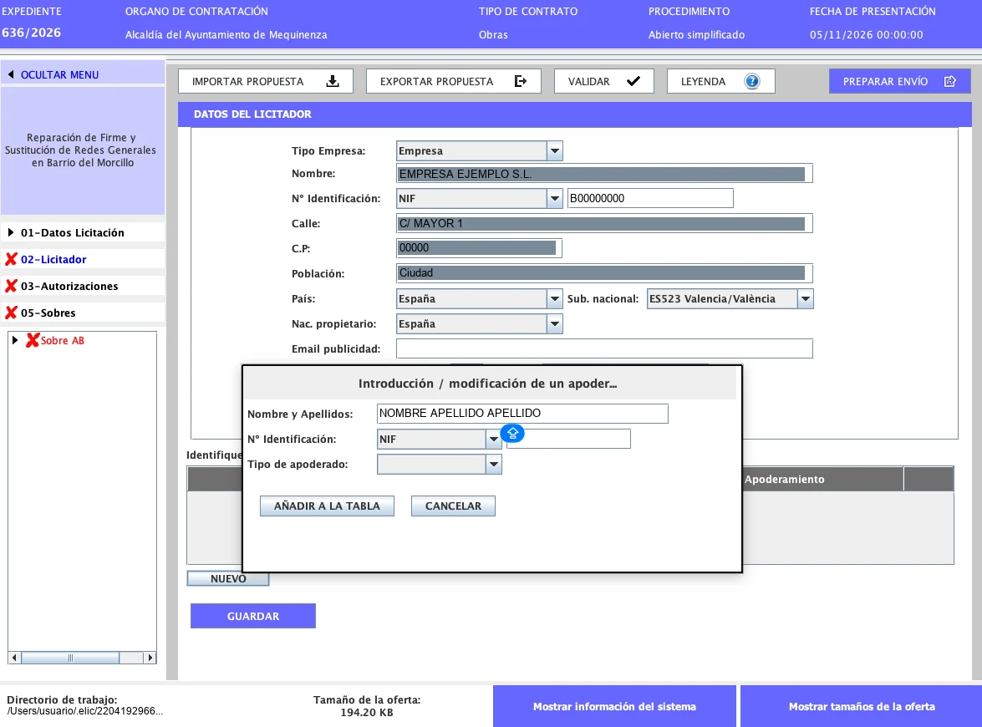Screen dimensions: 982x727
Task: Click the export arrow icon on Exportar Propuesta
Action: click(521, 81)
